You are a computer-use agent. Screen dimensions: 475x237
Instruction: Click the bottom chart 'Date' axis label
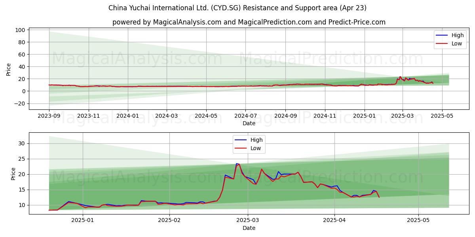pos(249,228)
